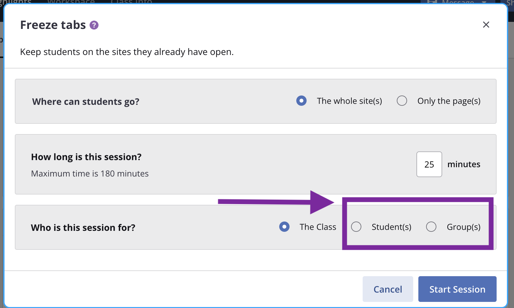Select the "Group(s)" option
514x308 pixels.
click(x=431, y=227)
